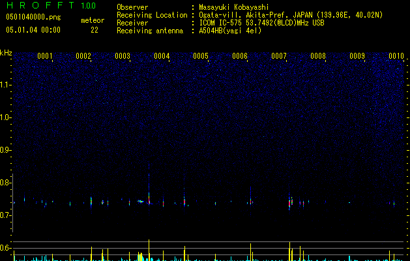Click the Observer label

(x=132, y=7)
